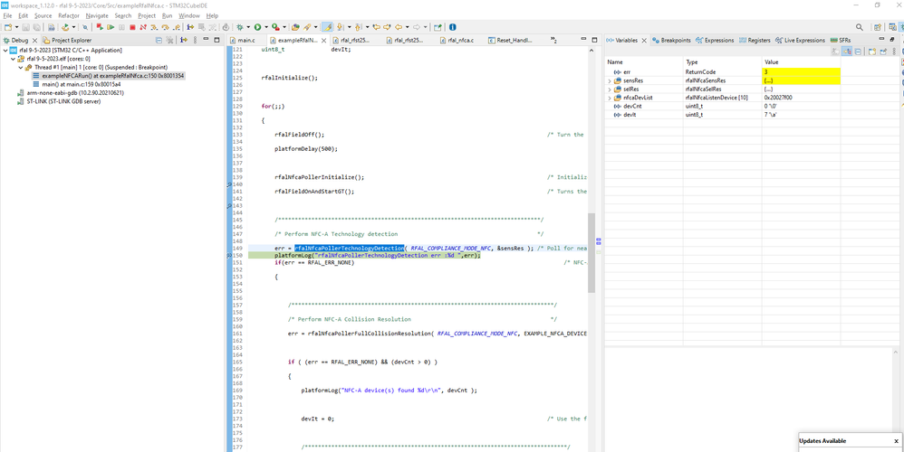Click the Resume debug icon

[x=111, y=27]
